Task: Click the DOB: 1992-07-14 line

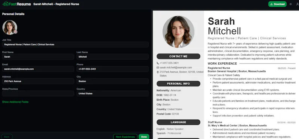Action: tap(166, 95)
